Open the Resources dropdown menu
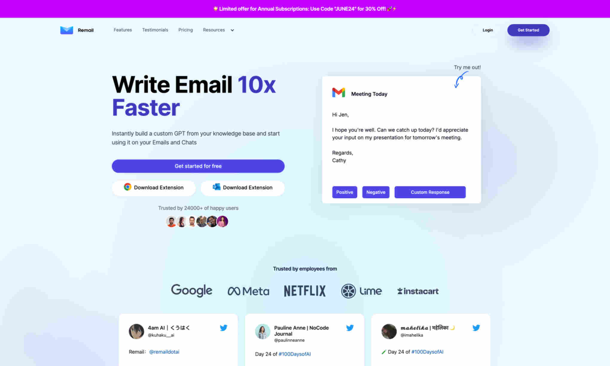The width and height of the screenshot is (610, 366). [x=218, y=30]
